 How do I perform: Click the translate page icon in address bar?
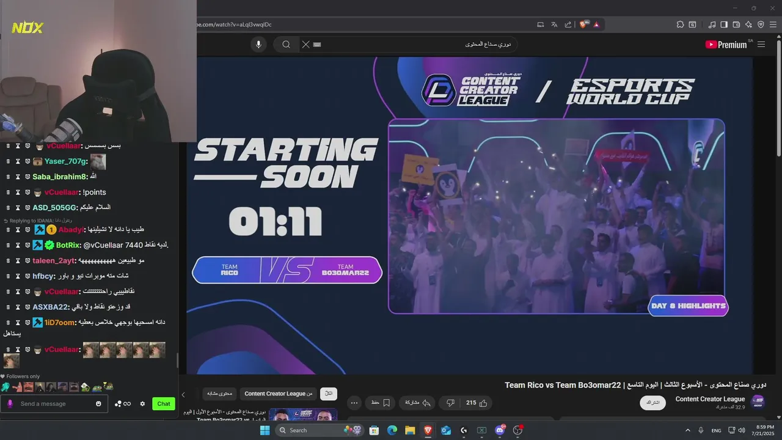pyautogui.click(x=554, y=24)
